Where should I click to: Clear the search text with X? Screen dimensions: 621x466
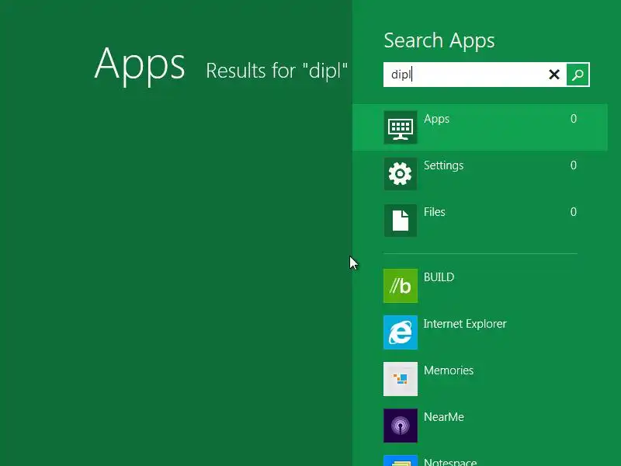tap(554, 75)
